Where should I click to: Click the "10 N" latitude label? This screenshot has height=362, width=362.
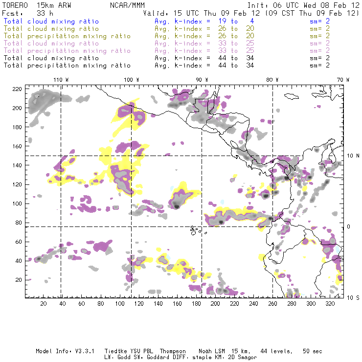[353, 156]
